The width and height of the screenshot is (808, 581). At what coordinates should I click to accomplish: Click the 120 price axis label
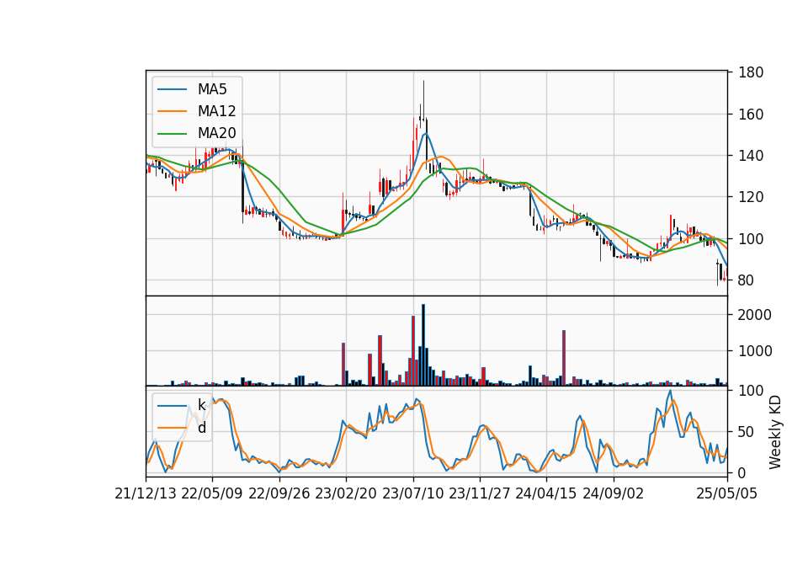751,197
